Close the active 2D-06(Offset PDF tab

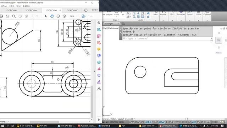(60, 10)
